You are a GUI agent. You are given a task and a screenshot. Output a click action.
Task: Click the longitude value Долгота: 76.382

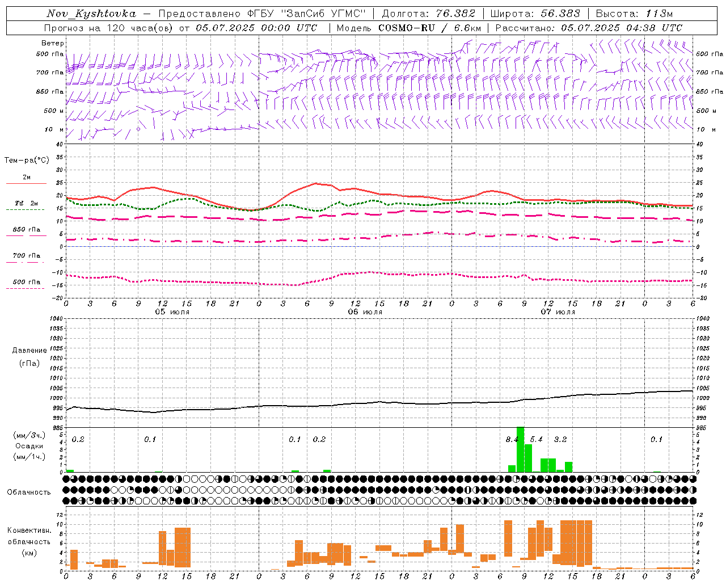click(x=428, y=14)
